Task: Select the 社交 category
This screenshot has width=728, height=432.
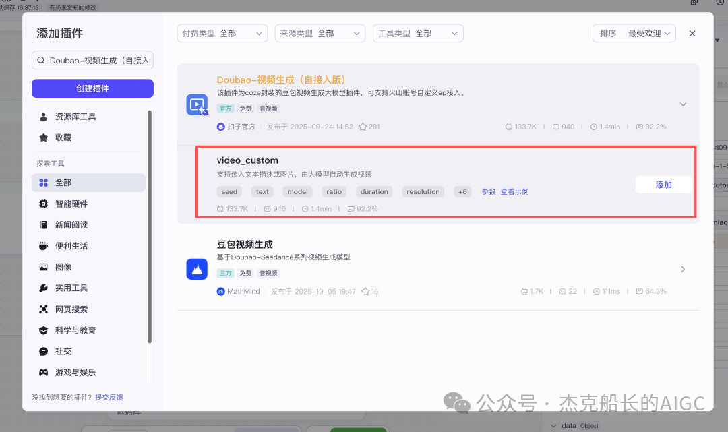Action: [x=89, y=352]
